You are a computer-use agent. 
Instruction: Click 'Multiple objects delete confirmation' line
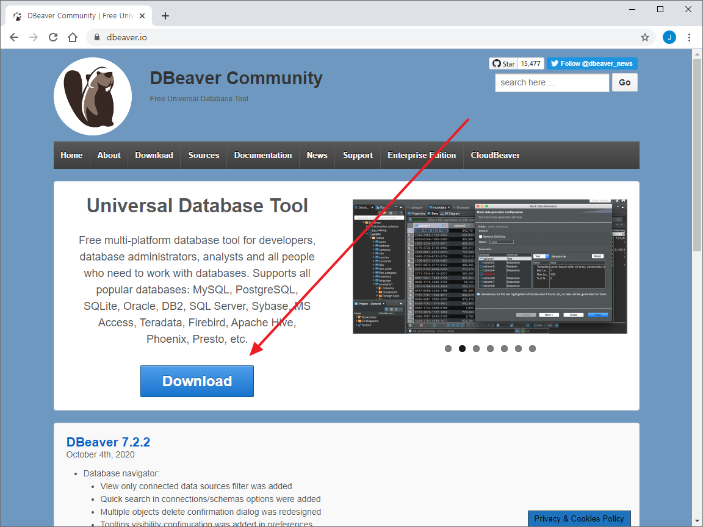[x=211, y=512]
